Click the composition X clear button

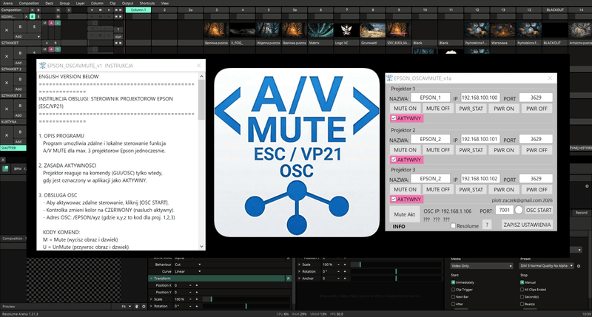[32, 10]
